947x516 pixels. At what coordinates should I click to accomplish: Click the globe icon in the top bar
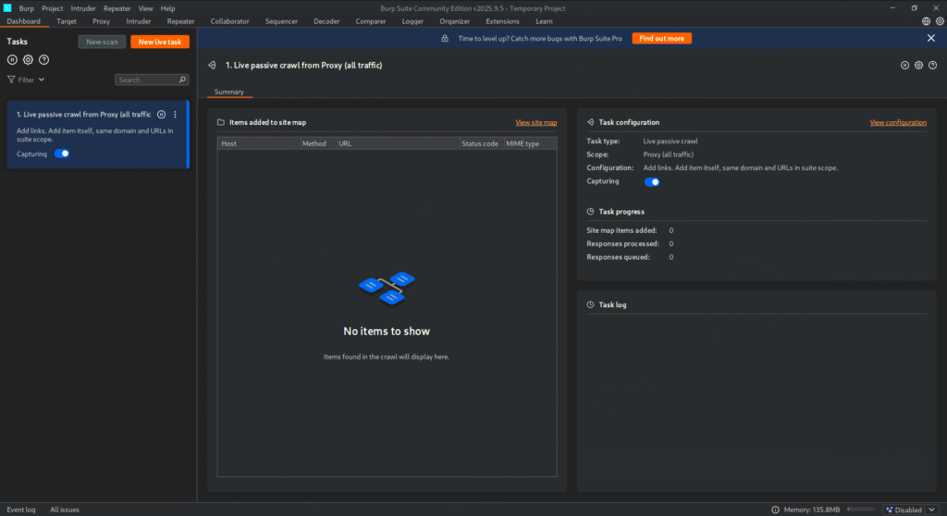tap(926, 21)
